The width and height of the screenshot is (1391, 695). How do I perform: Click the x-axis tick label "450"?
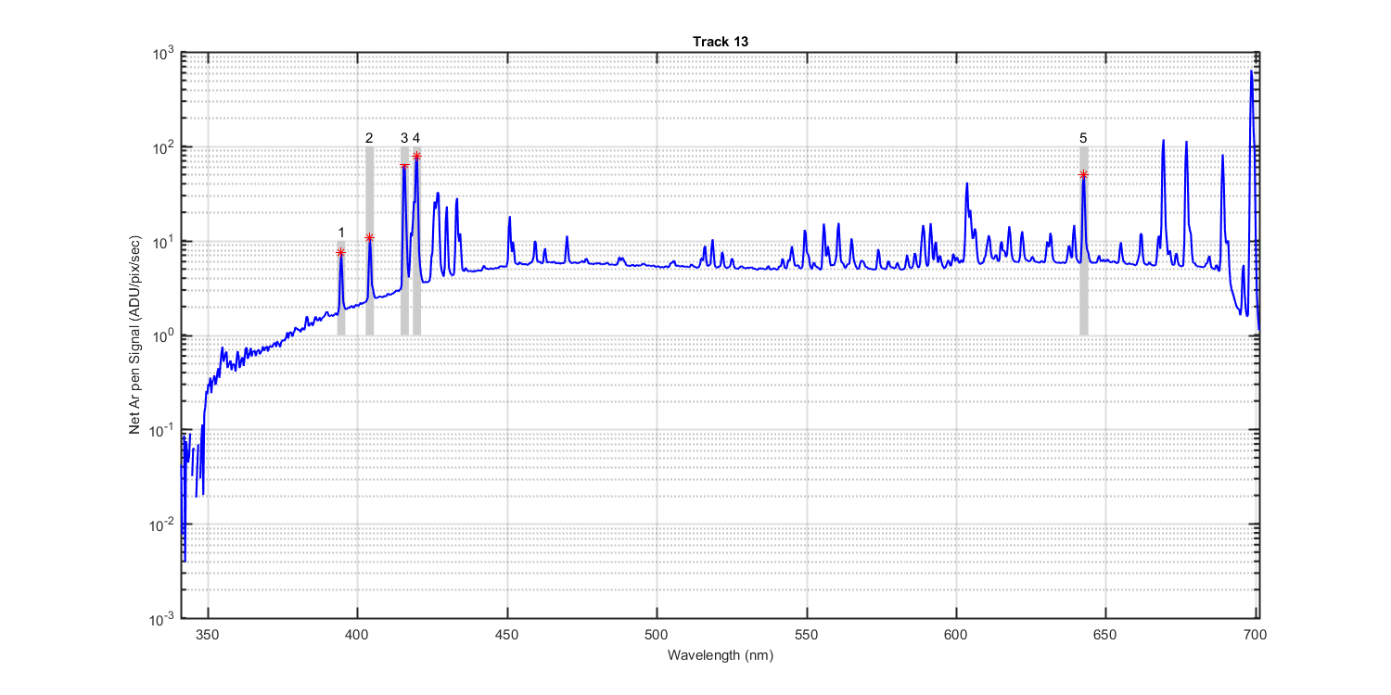[507, 635]
